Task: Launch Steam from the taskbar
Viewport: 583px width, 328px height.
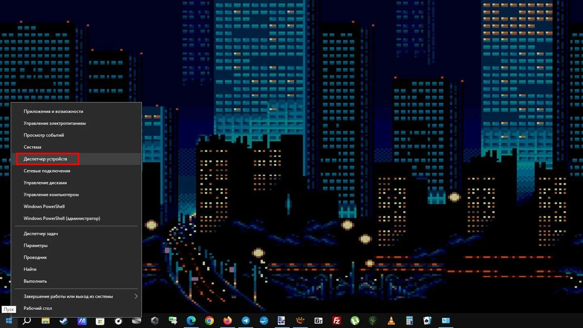Action: [64, 321]
